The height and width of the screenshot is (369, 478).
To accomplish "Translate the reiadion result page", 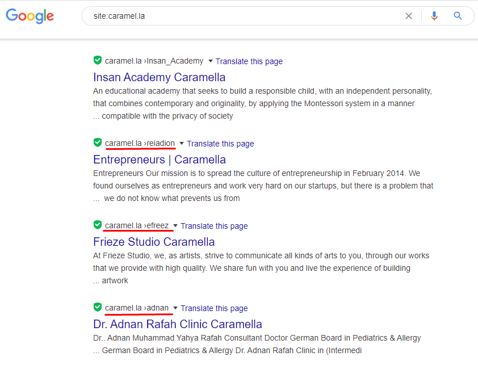I will 220,144.
